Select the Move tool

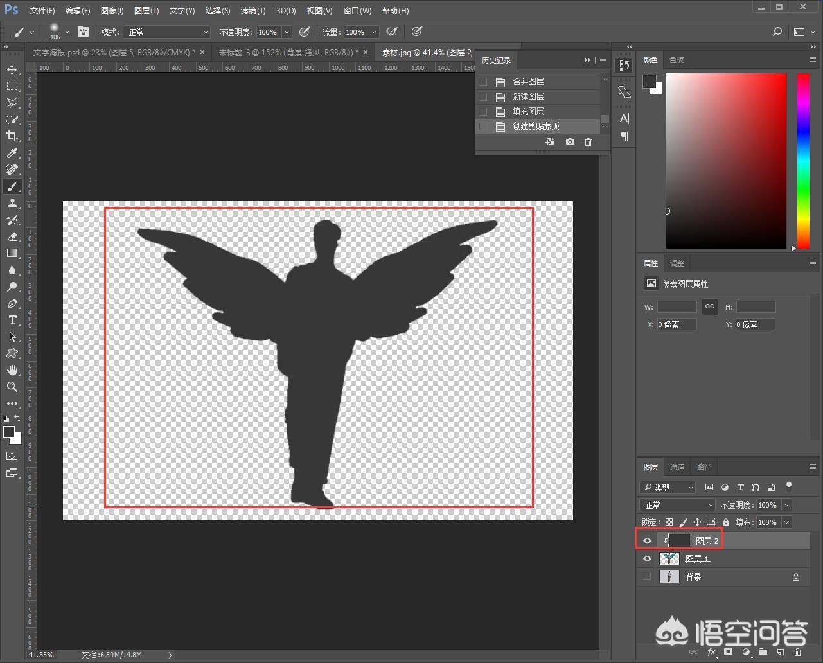tap(12, 69)
